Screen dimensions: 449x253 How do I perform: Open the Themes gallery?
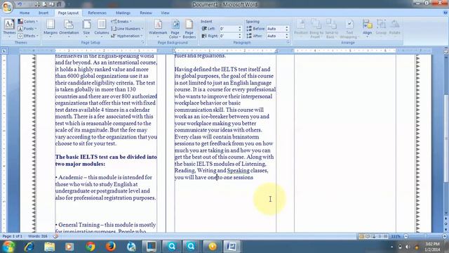9,29
